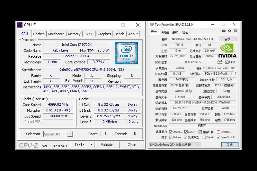Refresh GPU-Z data with the refresh icon
This screenshot has width=257, height=171.
(x=230, y=31)
